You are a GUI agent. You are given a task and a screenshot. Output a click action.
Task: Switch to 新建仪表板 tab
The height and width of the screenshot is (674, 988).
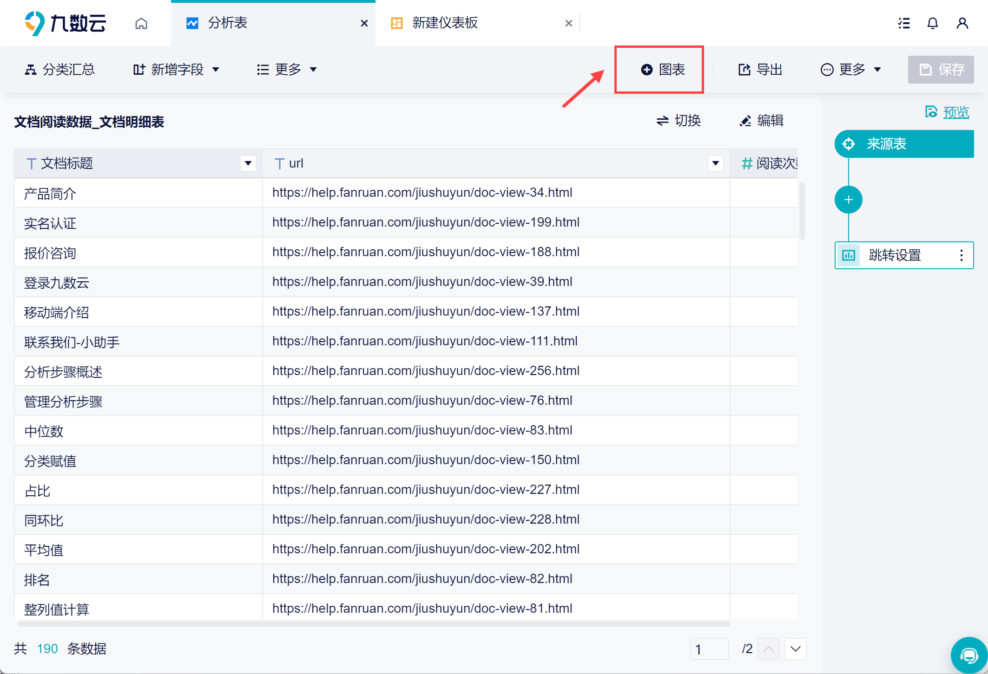(x=444, y=23)
